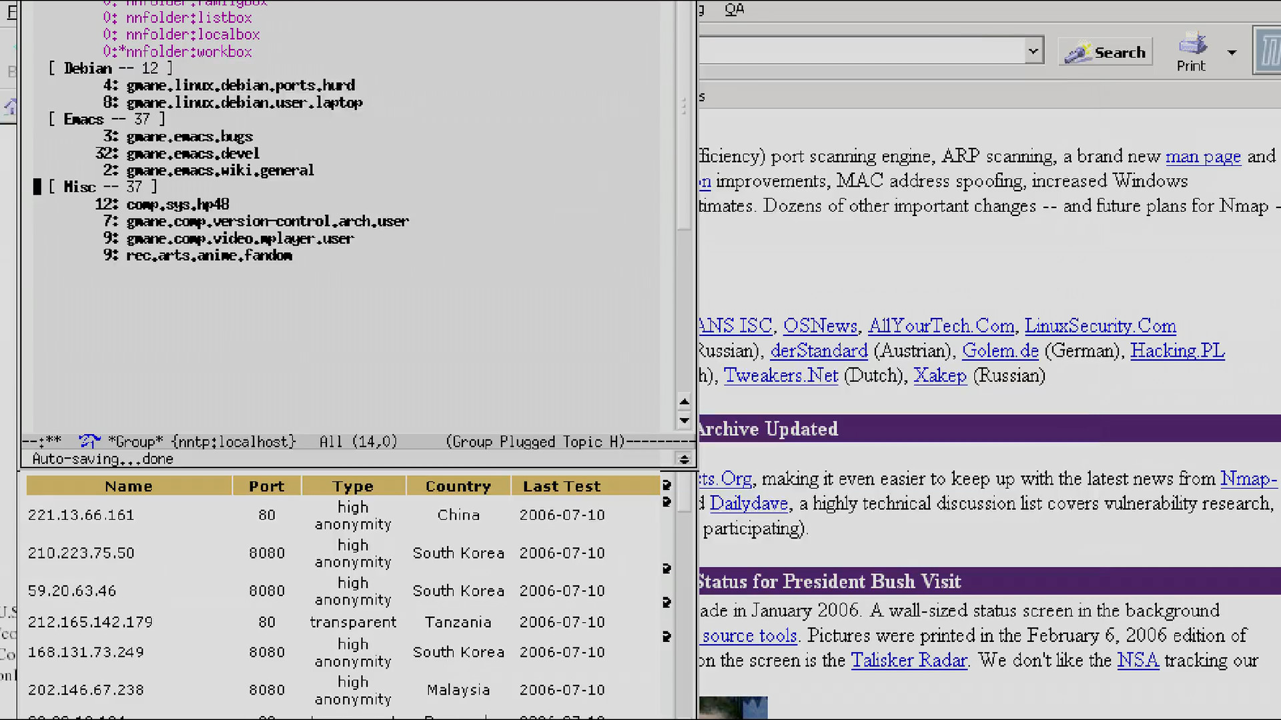1281x720 pixels.
Task: Expand the address bar history dropdown
Action: 1033,51
